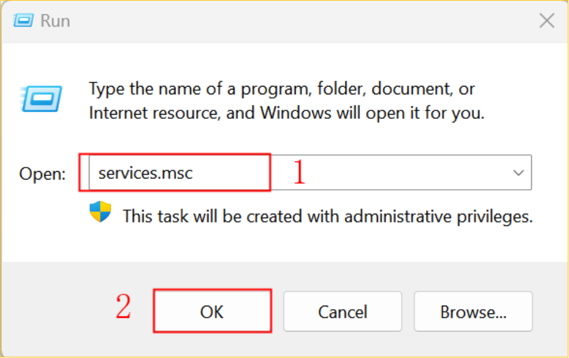
Task: Click the administrative privileges notice text
Action: [x=327, y=216]
